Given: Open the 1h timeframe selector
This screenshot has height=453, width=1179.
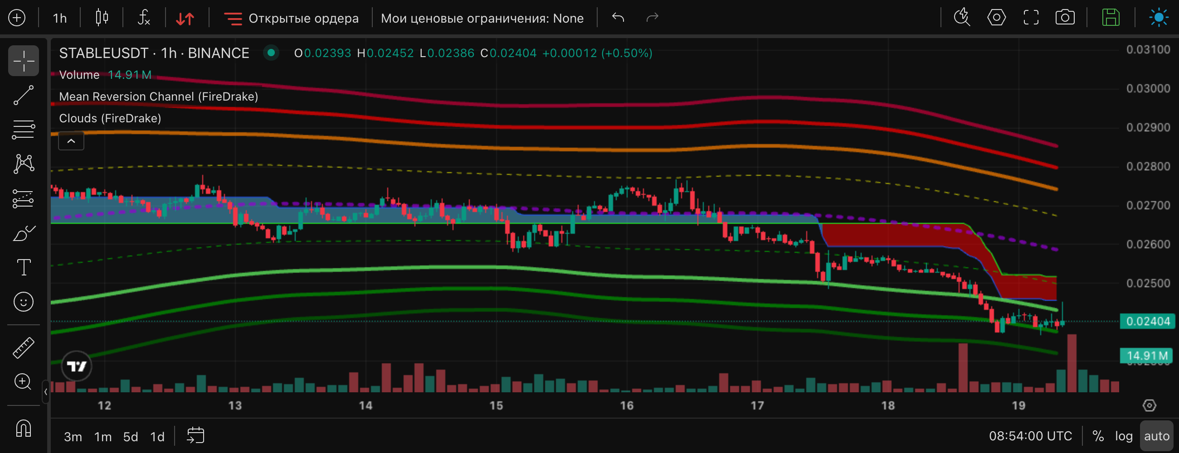Looking at the screenshot, I should (x=59, y=18).
